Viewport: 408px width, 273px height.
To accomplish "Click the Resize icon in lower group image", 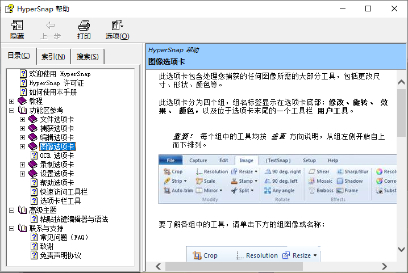I will click(286, 255).
